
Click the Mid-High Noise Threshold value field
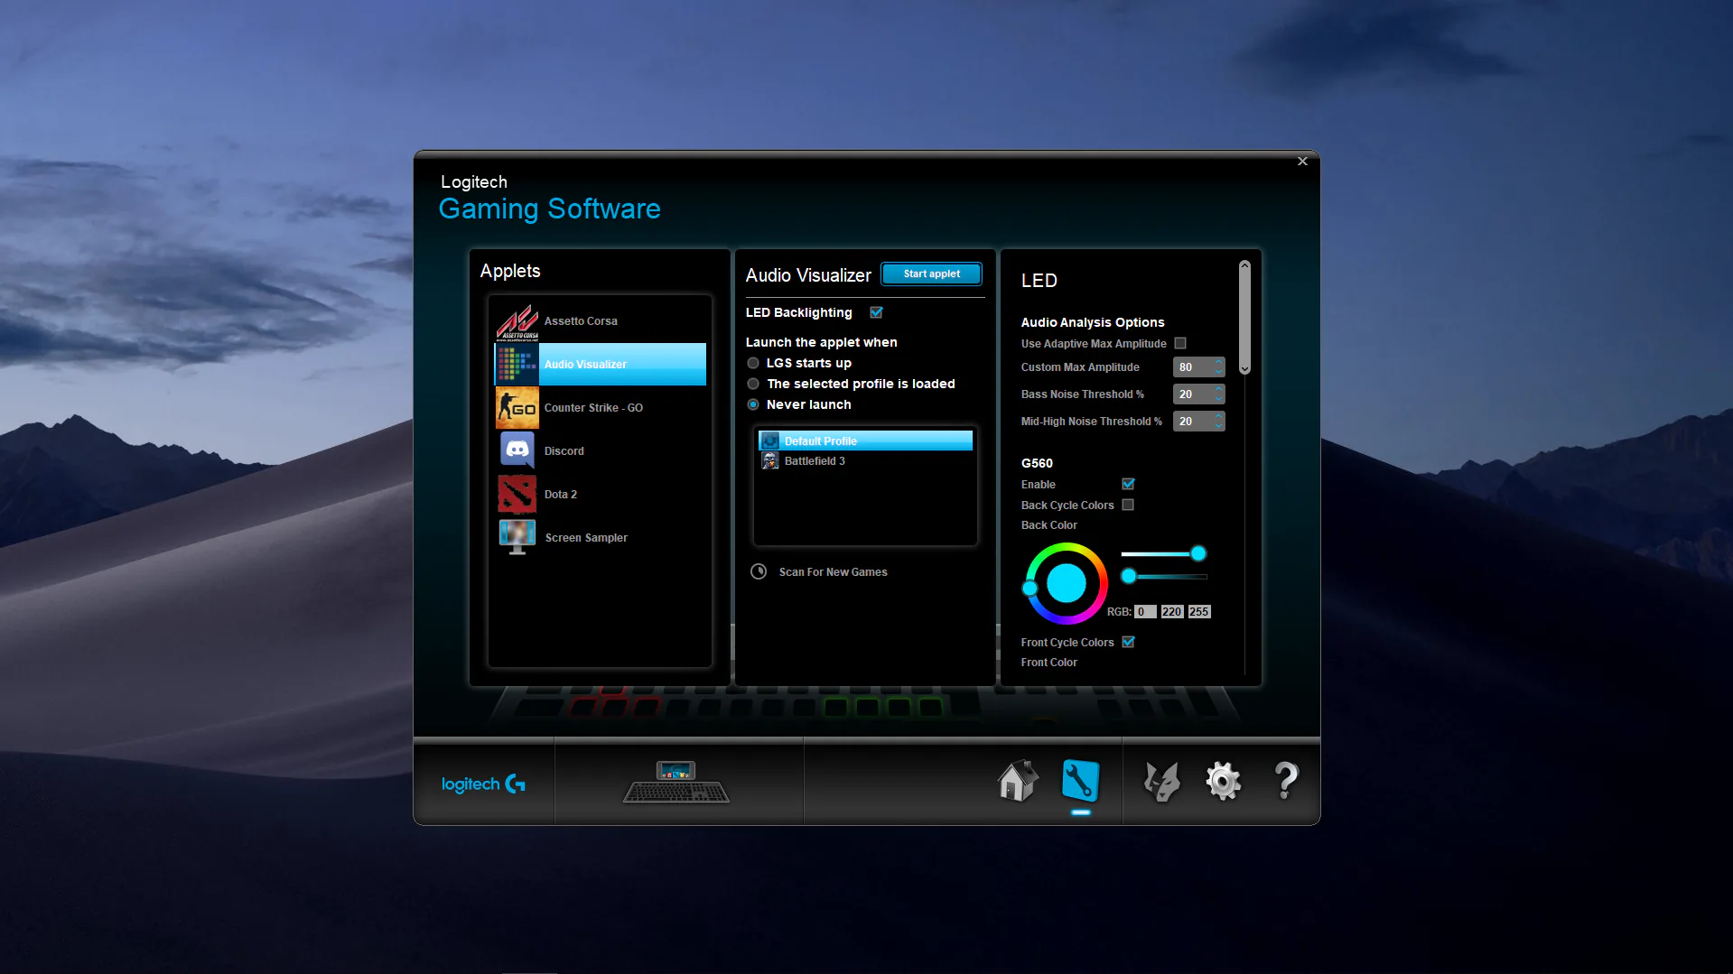tap(1193, 422)
